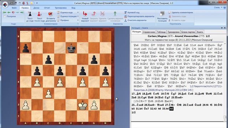Select the Тренировка ribbon tab
This screenshot has height=128, width=228.
pyautogui.click(x=61, y=8)
